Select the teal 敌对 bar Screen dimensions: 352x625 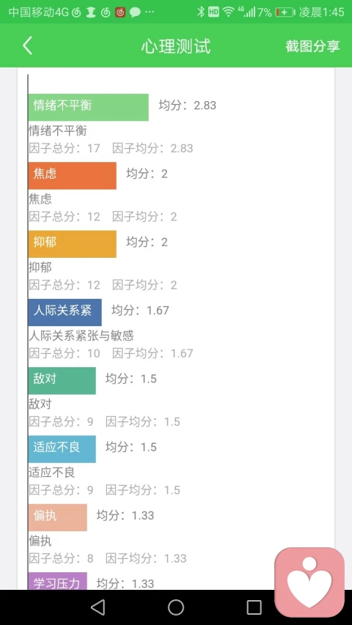coord(62,381)
